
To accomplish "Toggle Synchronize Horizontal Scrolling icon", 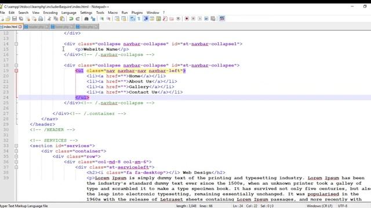I will coord(123,18).
